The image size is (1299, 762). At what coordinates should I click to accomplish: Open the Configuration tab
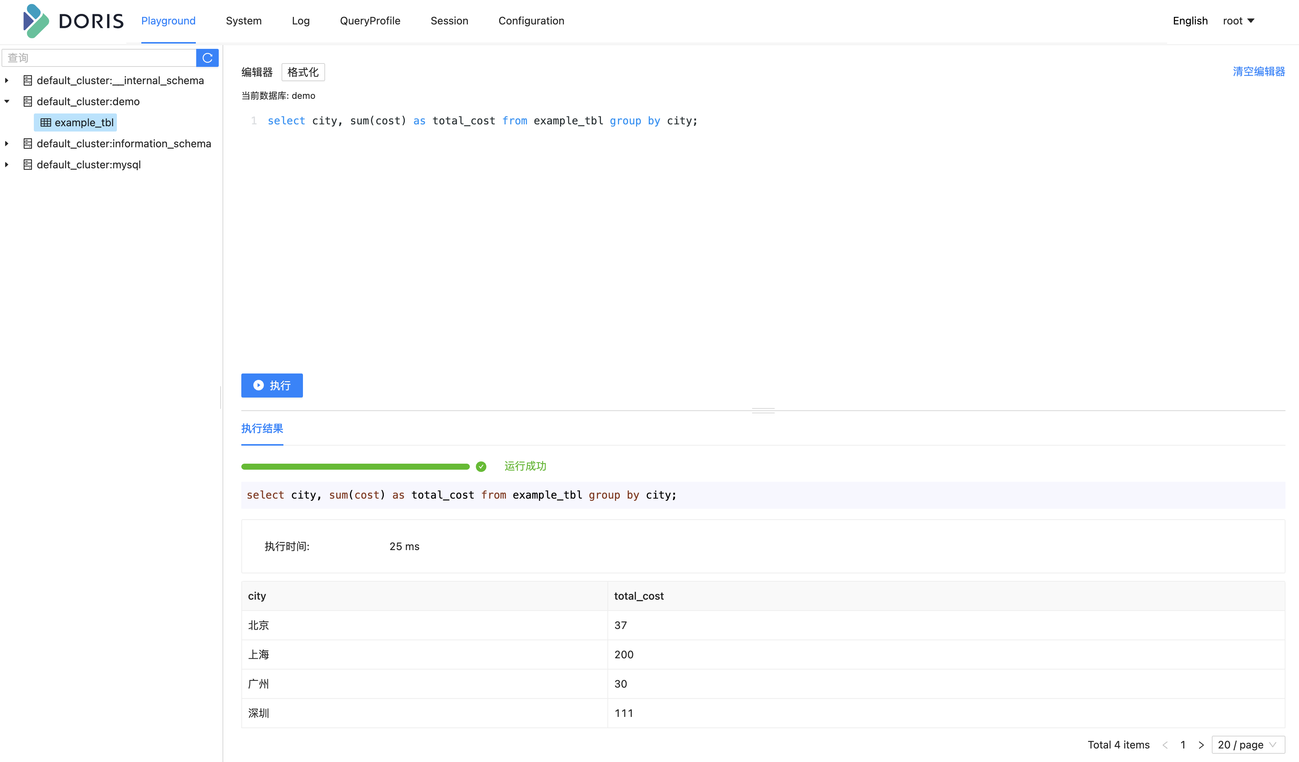pyautogui.click(x=531, y=21)
